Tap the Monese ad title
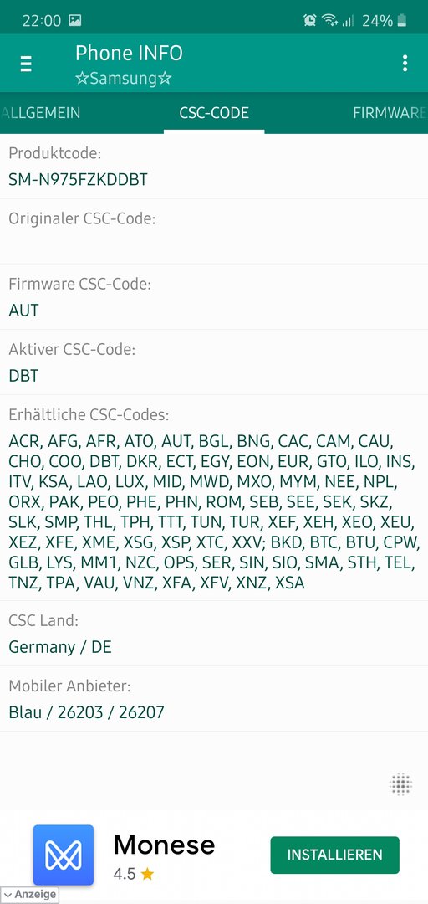The image size is (428, 904). pyautogui.click(x=164, y=845)
